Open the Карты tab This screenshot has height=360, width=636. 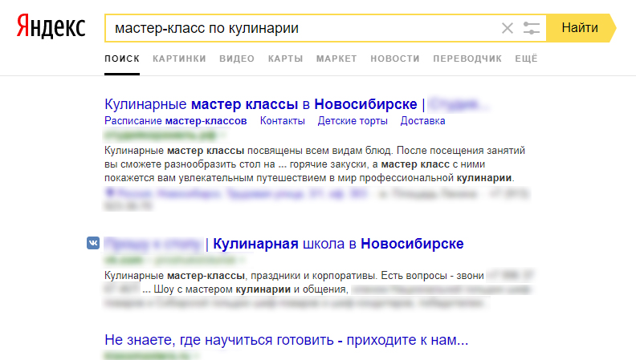(286, 59)
